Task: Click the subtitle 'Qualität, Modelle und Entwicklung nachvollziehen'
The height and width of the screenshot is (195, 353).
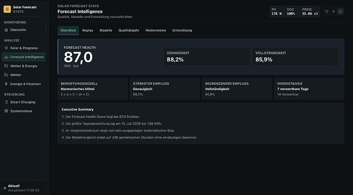Action: coord(95,17)
